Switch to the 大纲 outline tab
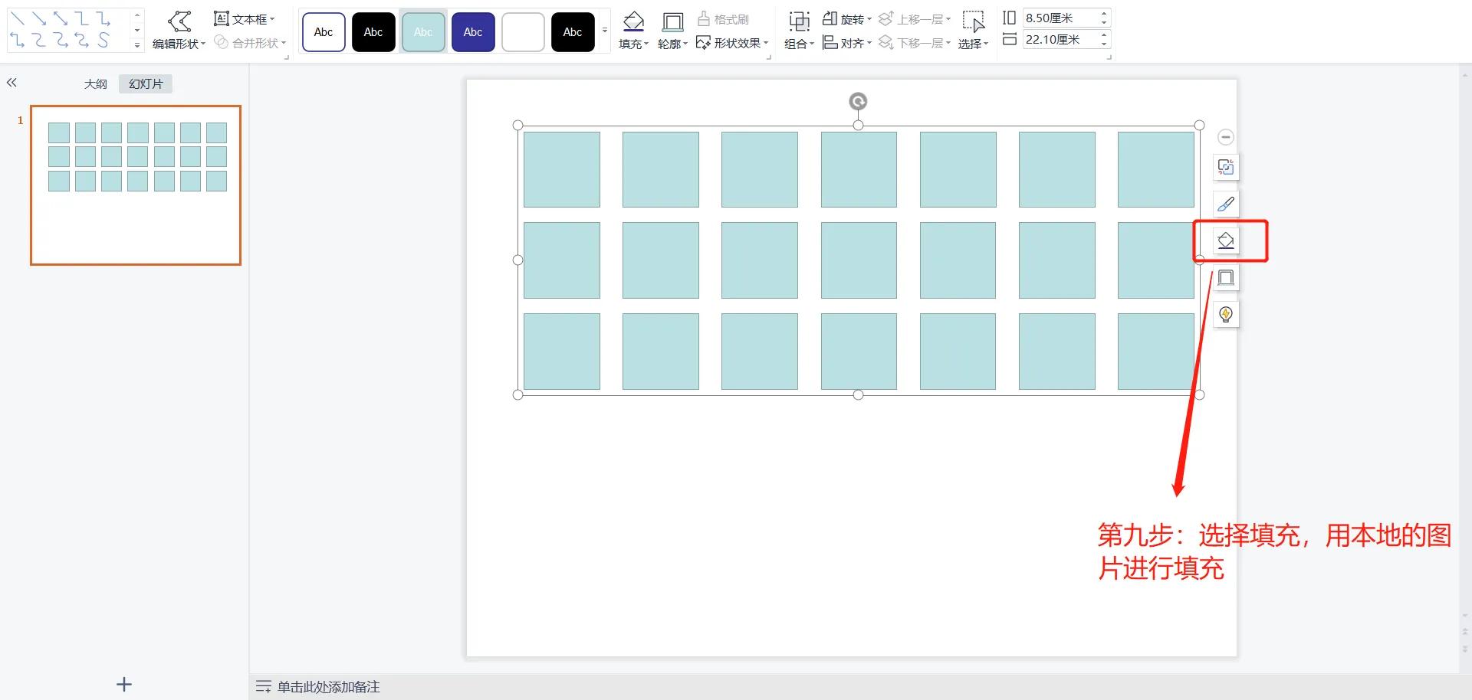The width and height of the screenshot is (1472, 700). (96, 83)
